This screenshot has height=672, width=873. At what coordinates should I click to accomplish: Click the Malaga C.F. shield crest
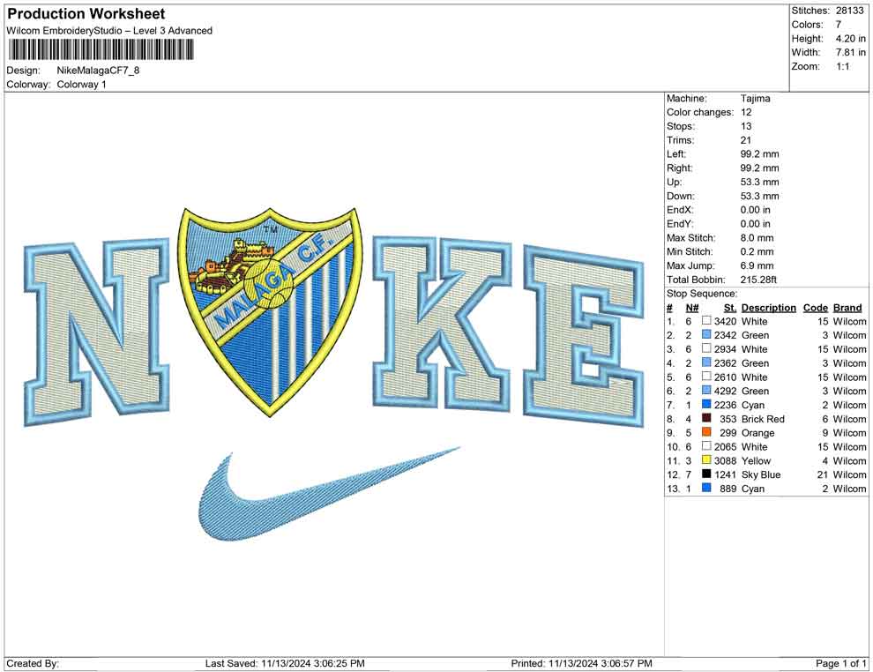coord(271,310)
